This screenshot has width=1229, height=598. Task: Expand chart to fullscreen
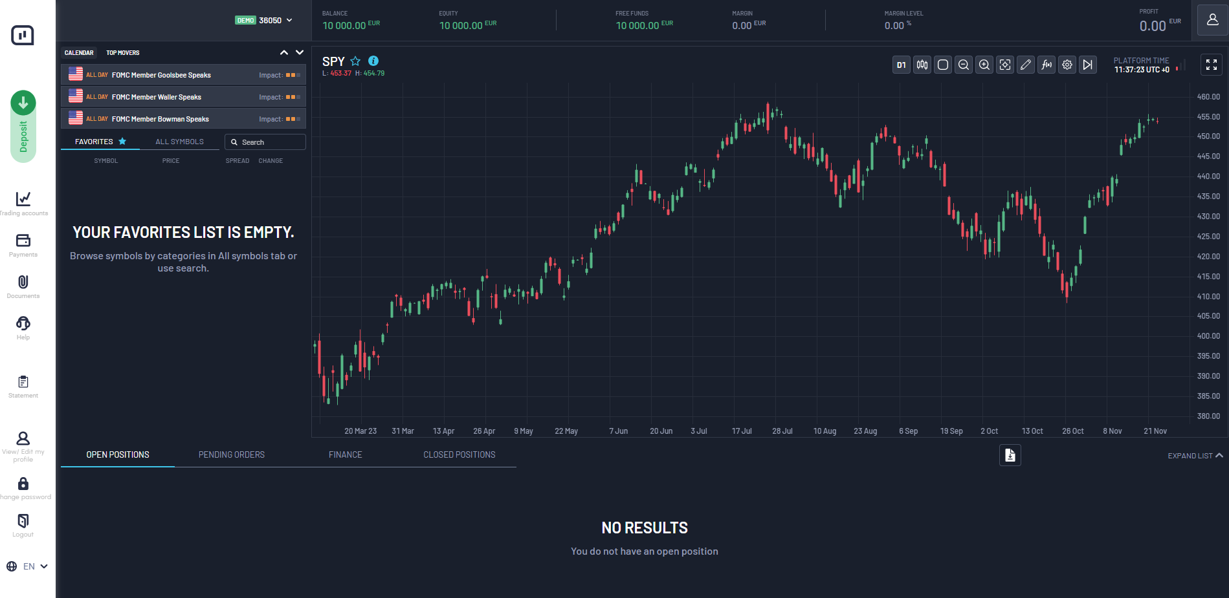[1212, 65]
